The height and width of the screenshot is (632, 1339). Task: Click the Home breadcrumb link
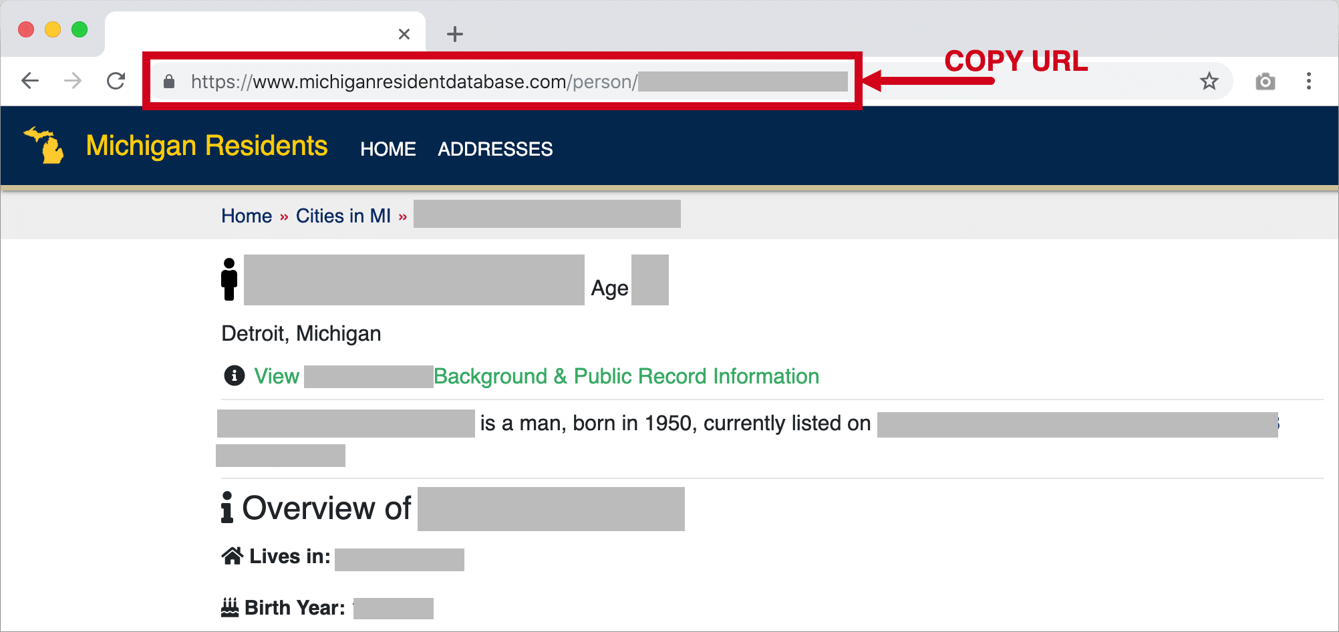pyautogui.click(x=247, y=216)
